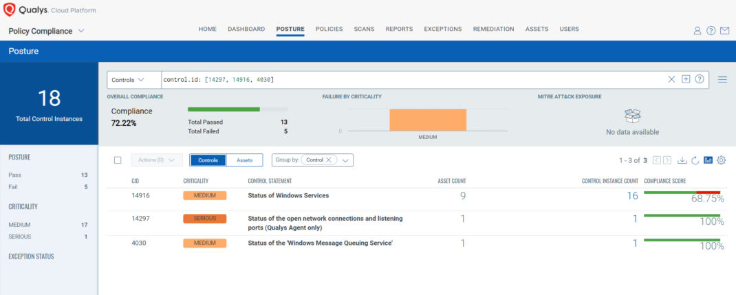Click the SERIOUS criticality badge
736x295 pixels.
click(x=205, y=219)
